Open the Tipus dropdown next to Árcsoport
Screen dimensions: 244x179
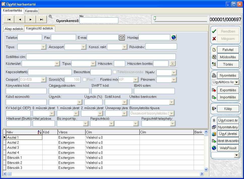click(43, 47)
